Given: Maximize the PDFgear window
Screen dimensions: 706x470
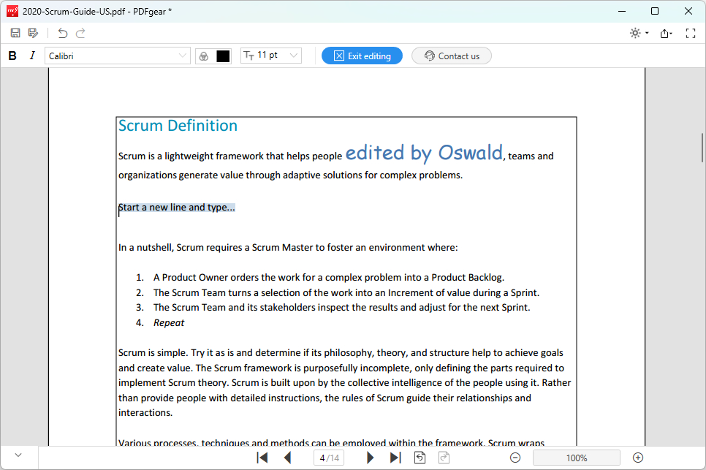Looking at the screenshot, I should [x=655, y=11].
